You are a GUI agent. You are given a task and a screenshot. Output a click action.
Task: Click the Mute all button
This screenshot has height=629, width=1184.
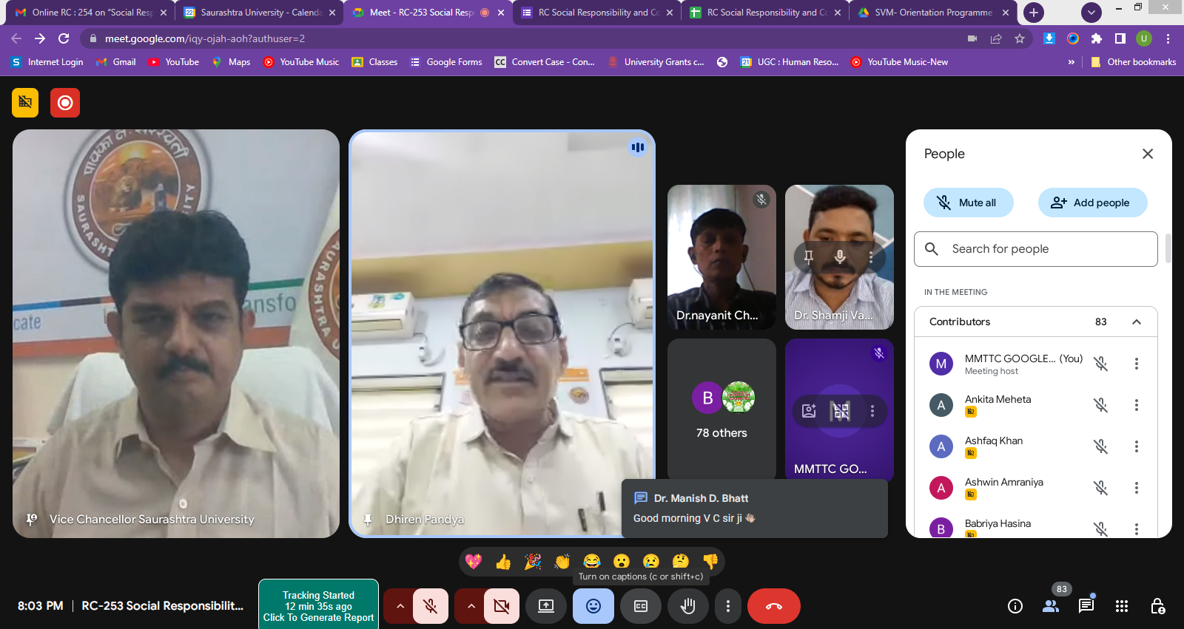tap(968, 203)
